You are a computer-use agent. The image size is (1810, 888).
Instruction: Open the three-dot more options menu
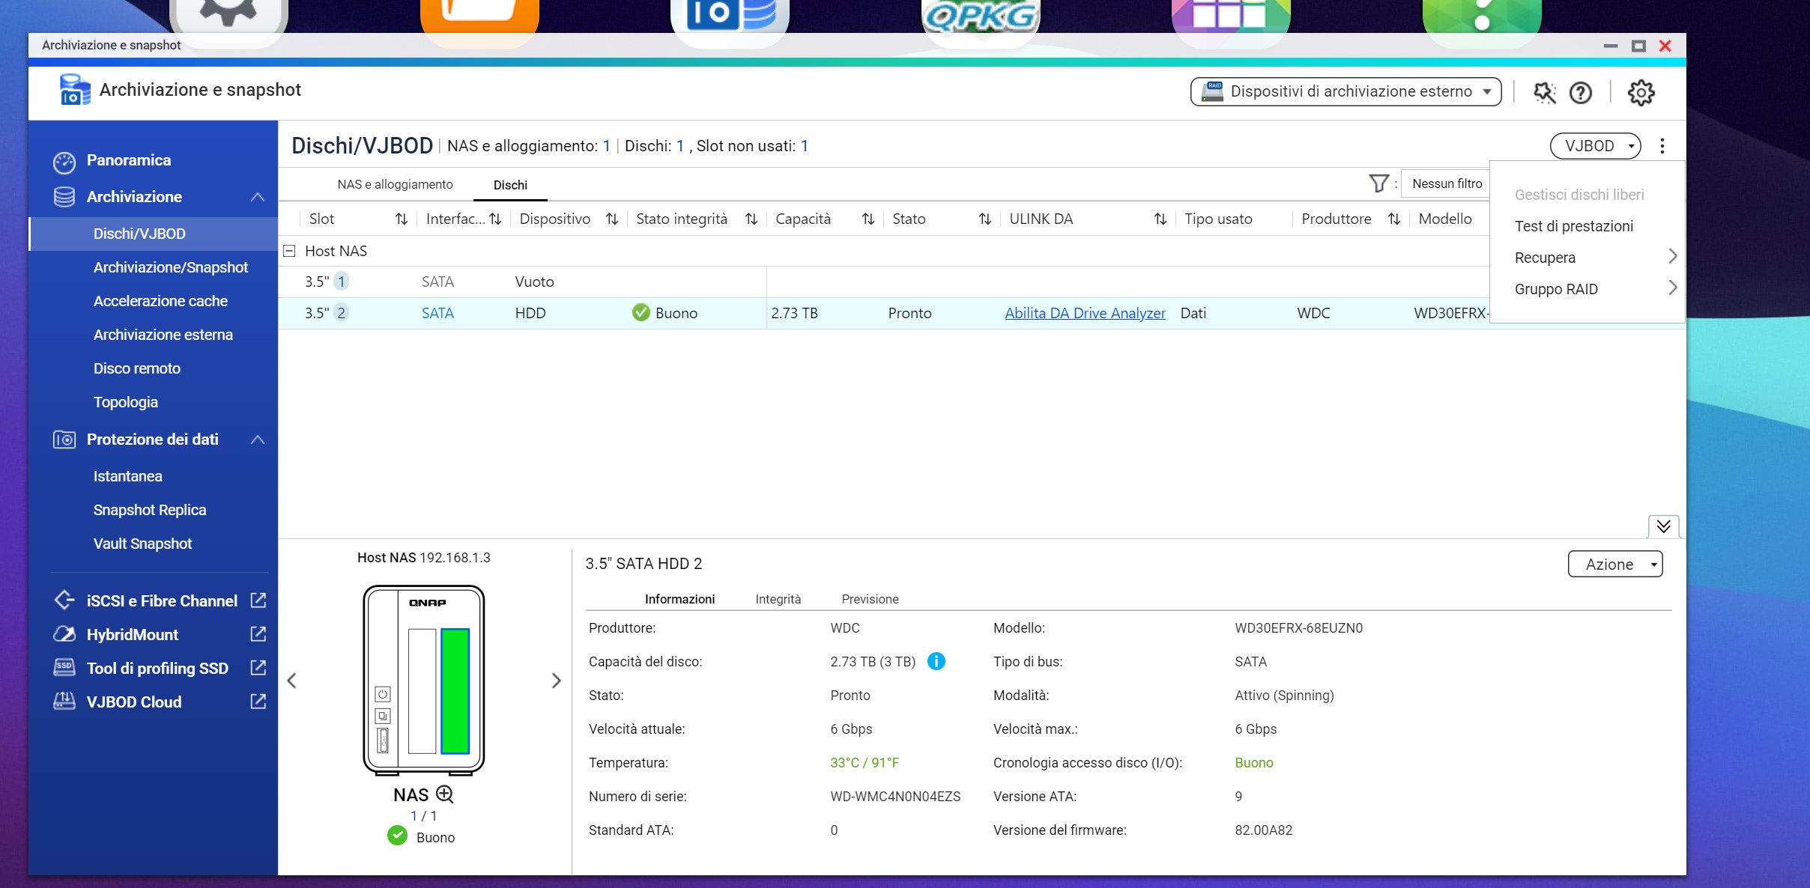[x=1662, y=146]
